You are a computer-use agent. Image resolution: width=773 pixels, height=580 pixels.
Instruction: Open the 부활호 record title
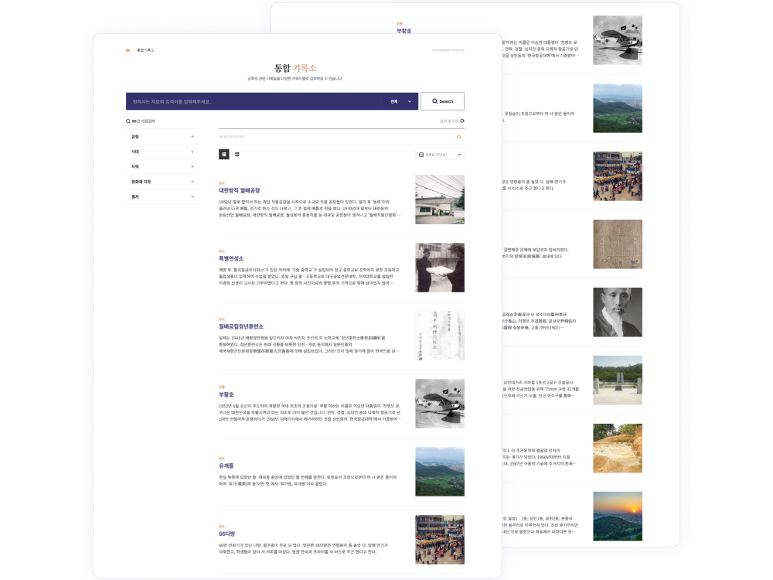coord(226,394)
